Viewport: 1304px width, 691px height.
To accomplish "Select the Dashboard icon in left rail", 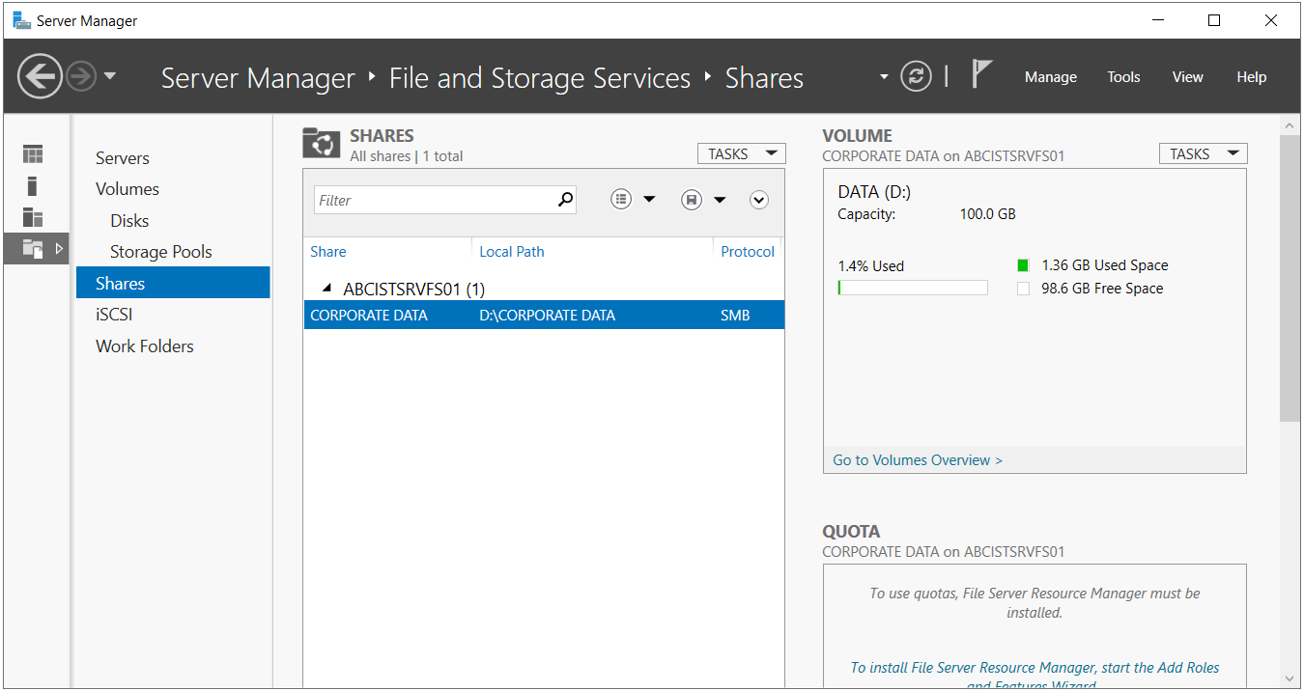I will point(34,154).
